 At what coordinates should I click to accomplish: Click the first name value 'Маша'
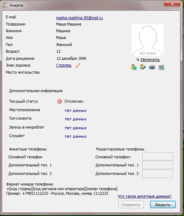61,38
